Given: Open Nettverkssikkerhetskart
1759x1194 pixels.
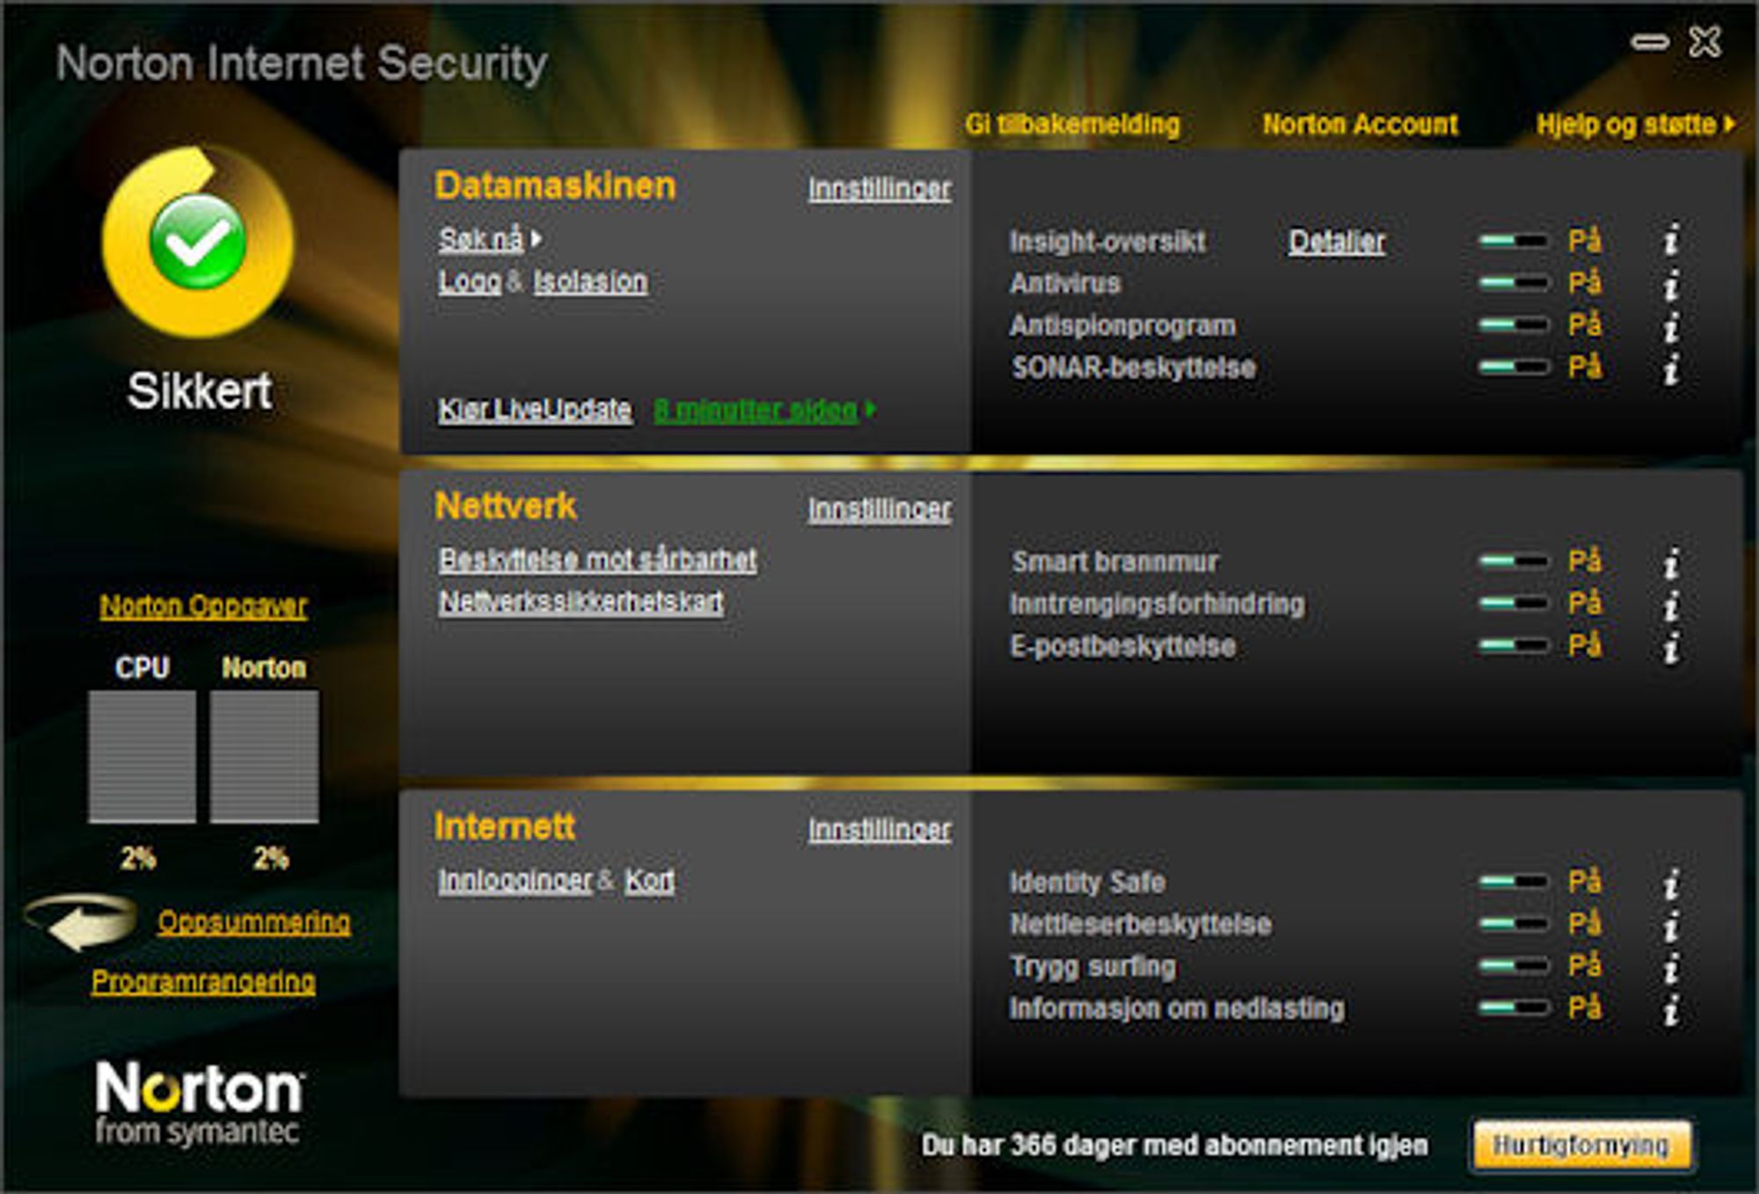Looking at the screenshot, I should 580,602.
